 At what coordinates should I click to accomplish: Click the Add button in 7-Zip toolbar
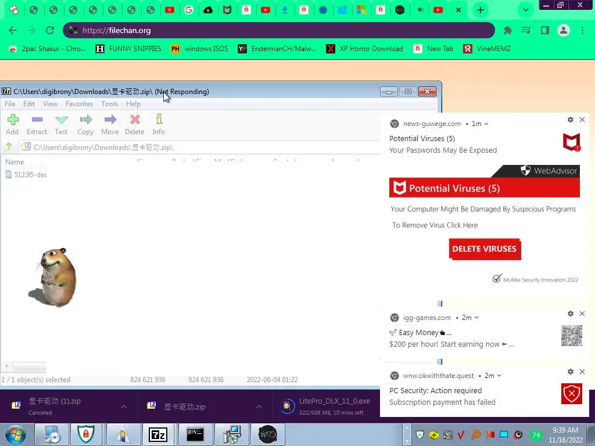point(12,124)
